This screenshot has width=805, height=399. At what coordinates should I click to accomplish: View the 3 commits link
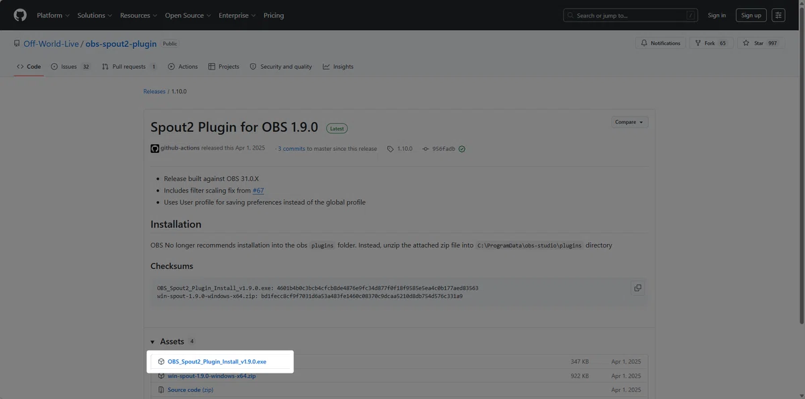pos(292,149)
